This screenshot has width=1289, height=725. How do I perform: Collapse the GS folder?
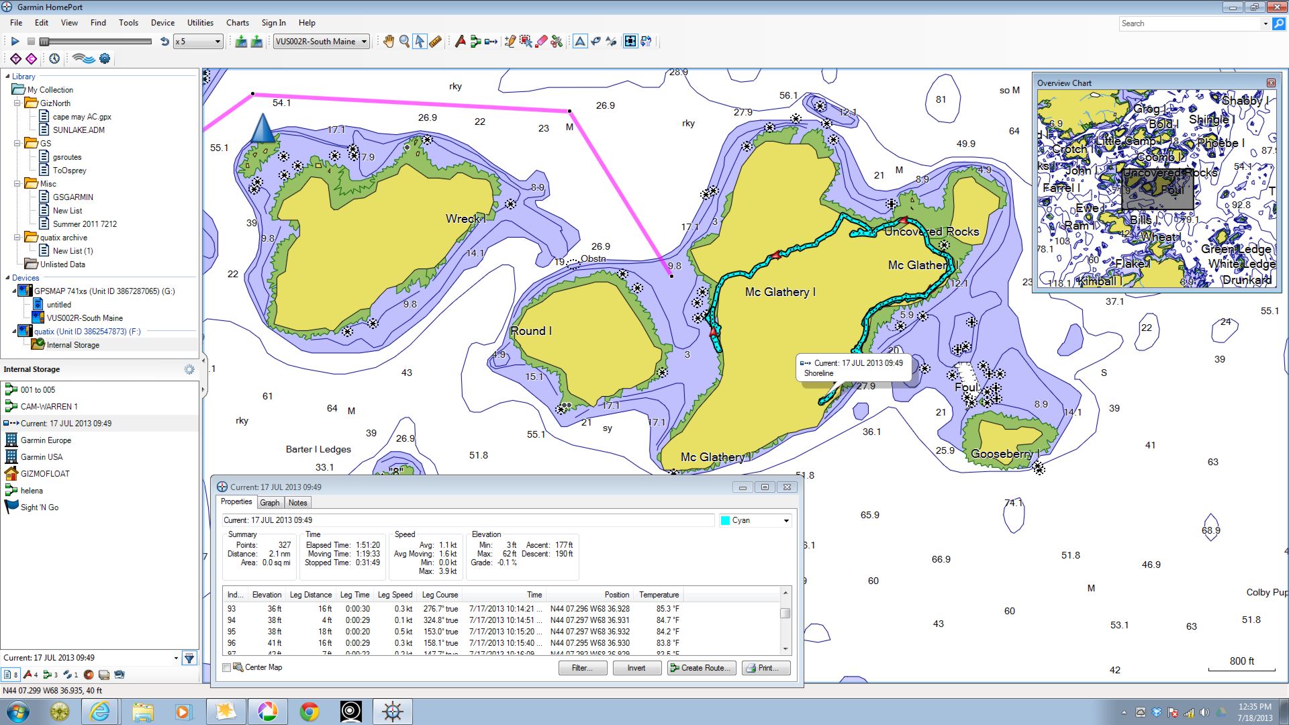tap(17, 144)
